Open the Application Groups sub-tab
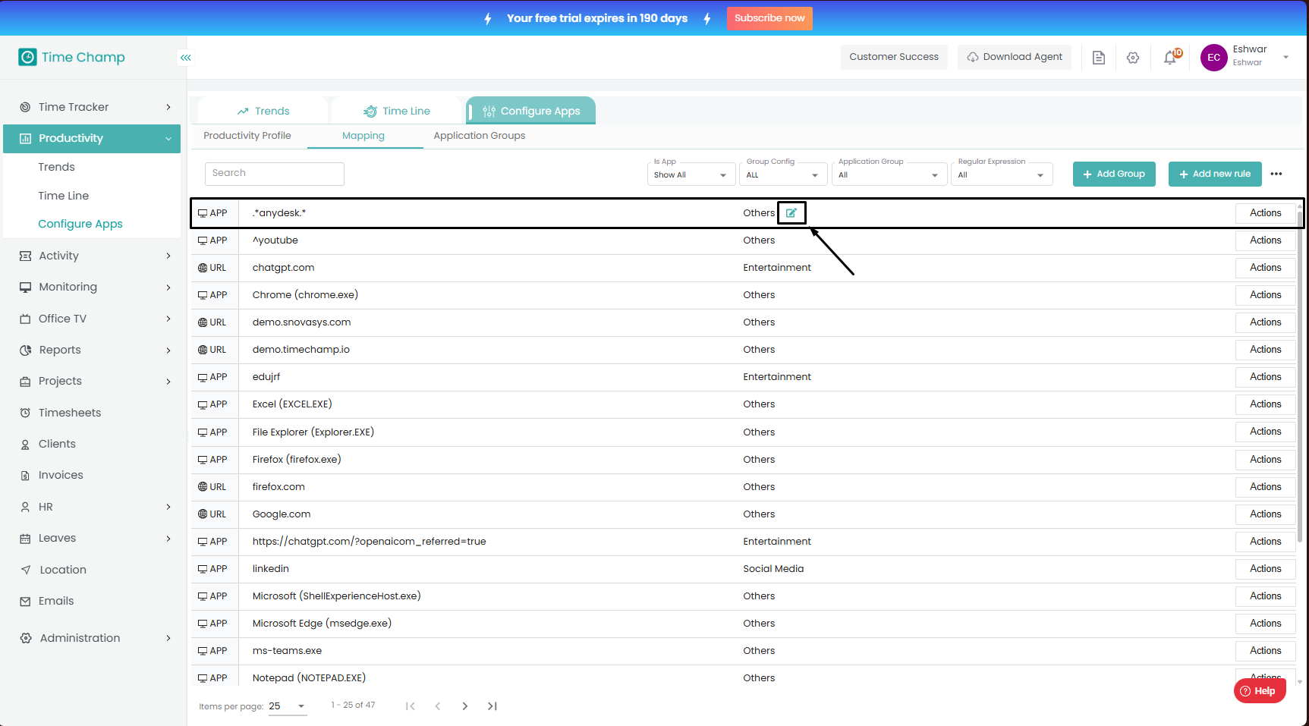 tap(480, 136)
